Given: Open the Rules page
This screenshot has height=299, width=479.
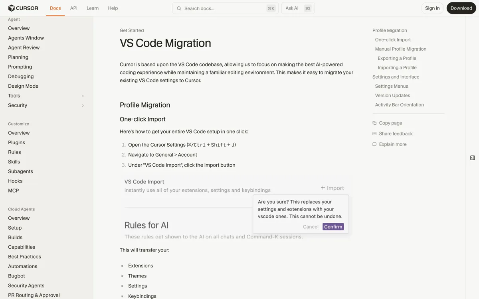Looking at the screenshot, I should (x=14, y=152).
